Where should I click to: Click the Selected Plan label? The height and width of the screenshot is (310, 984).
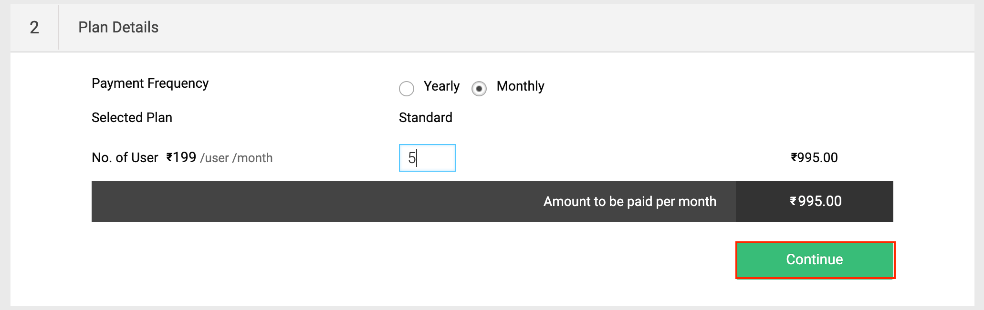[132, 117]
